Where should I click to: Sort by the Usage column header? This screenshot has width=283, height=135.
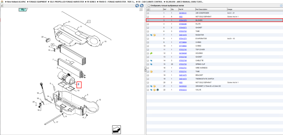pos(230,9)
